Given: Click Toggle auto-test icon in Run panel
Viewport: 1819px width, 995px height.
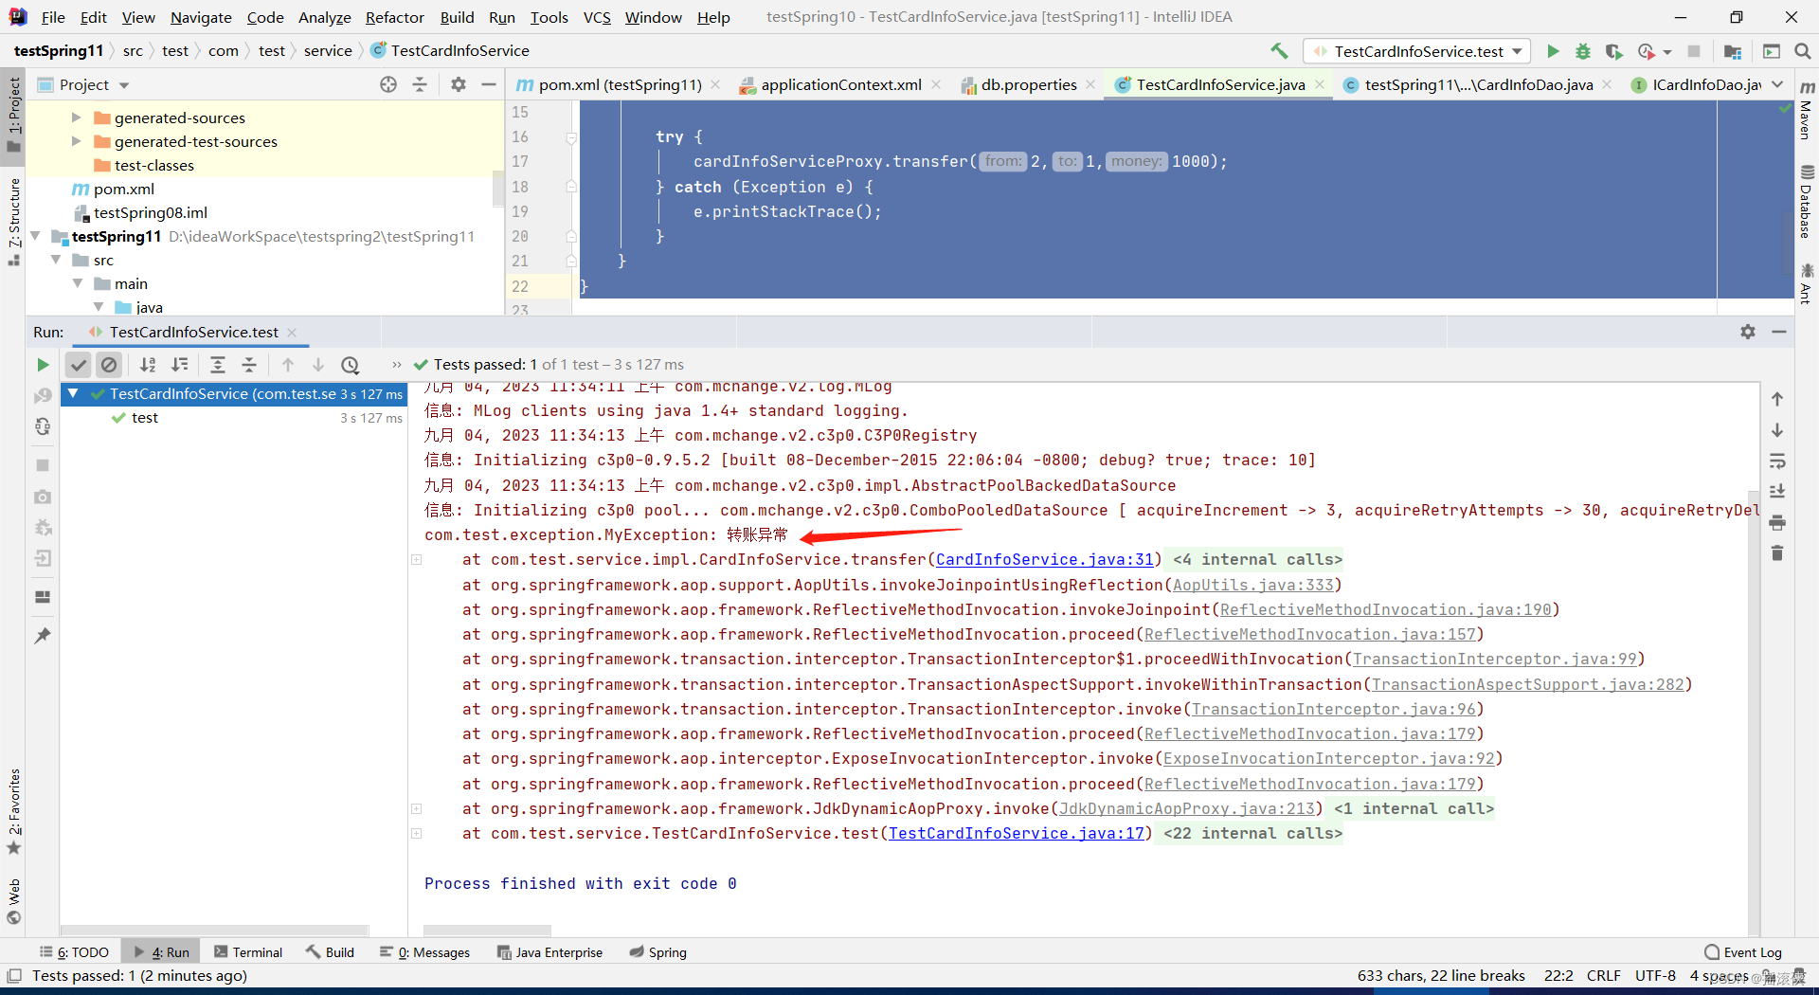Looking at the screenshot, I should (x=43, y=427).
